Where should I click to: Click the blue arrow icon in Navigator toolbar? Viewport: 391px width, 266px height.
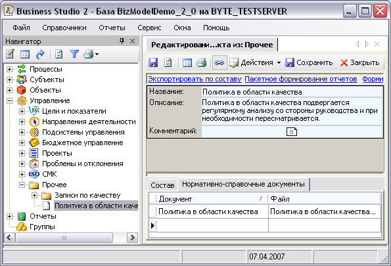[x=40, y=54]
